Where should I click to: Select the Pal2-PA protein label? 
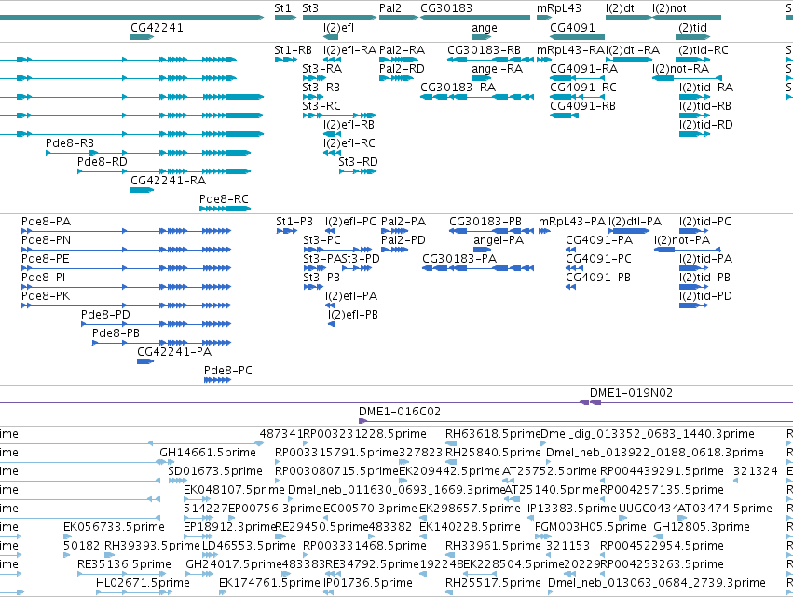pos(403,222)
